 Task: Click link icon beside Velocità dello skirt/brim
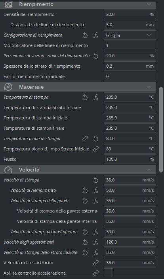click(96, 263)
